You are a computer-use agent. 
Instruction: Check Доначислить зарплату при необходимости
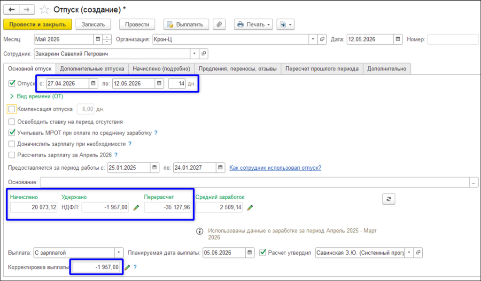[x=12, y=144]
